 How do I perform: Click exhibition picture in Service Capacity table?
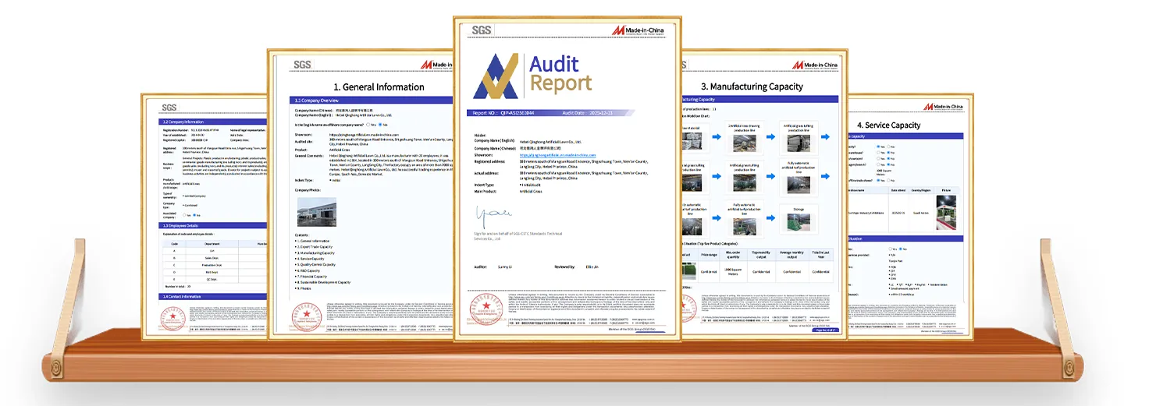click(x=945, y=212)
